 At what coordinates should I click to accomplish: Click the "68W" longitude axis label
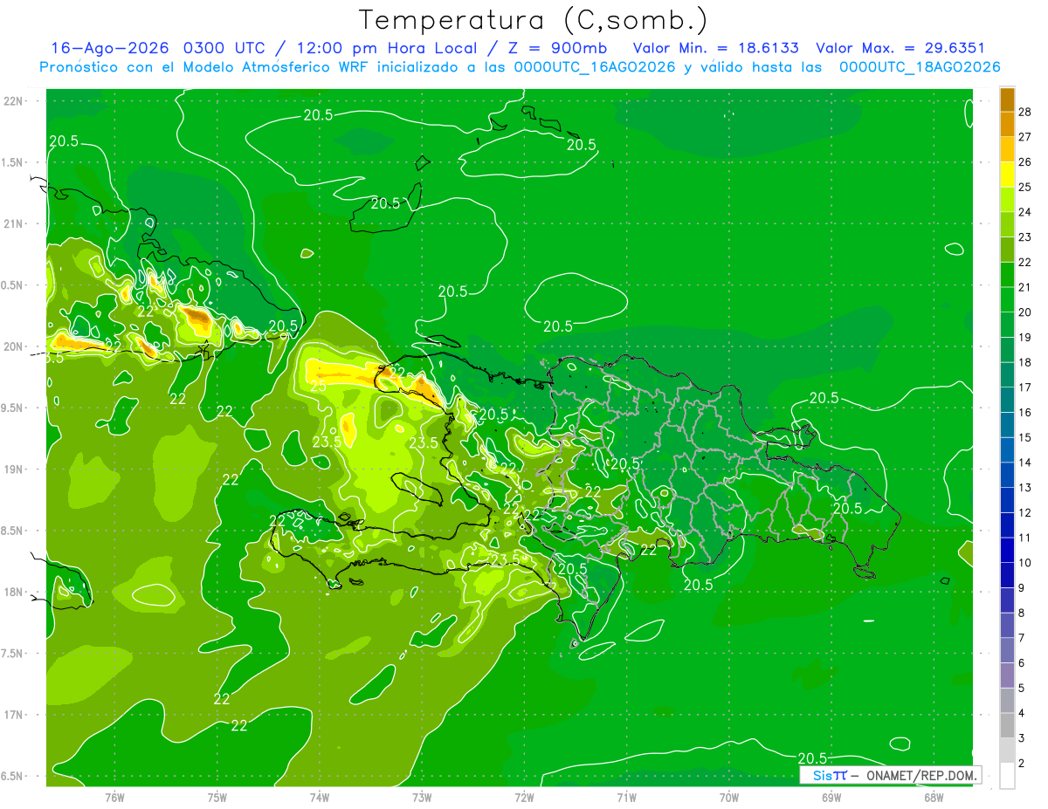coord(933,797)
